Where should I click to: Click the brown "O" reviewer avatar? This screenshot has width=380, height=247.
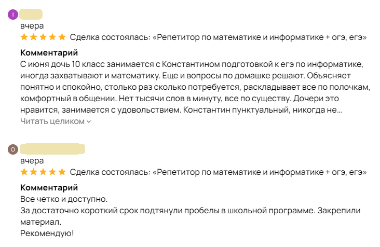[13, 149]
